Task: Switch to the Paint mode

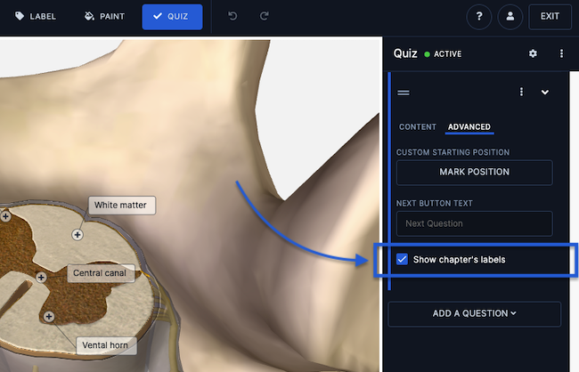Action: click(x=105, y=17)
